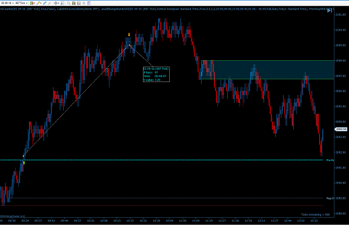Click the greyed-out icon after the Strategies icon
This screenshot has height=225, width=349.
(84, 3)
